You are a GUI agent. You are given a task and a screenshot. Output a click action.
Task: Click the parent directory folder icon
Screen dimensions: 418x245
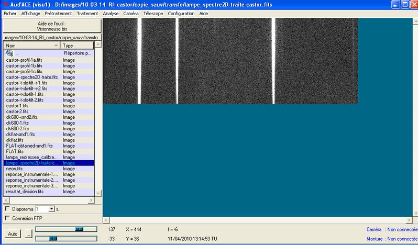pos(9,53)
